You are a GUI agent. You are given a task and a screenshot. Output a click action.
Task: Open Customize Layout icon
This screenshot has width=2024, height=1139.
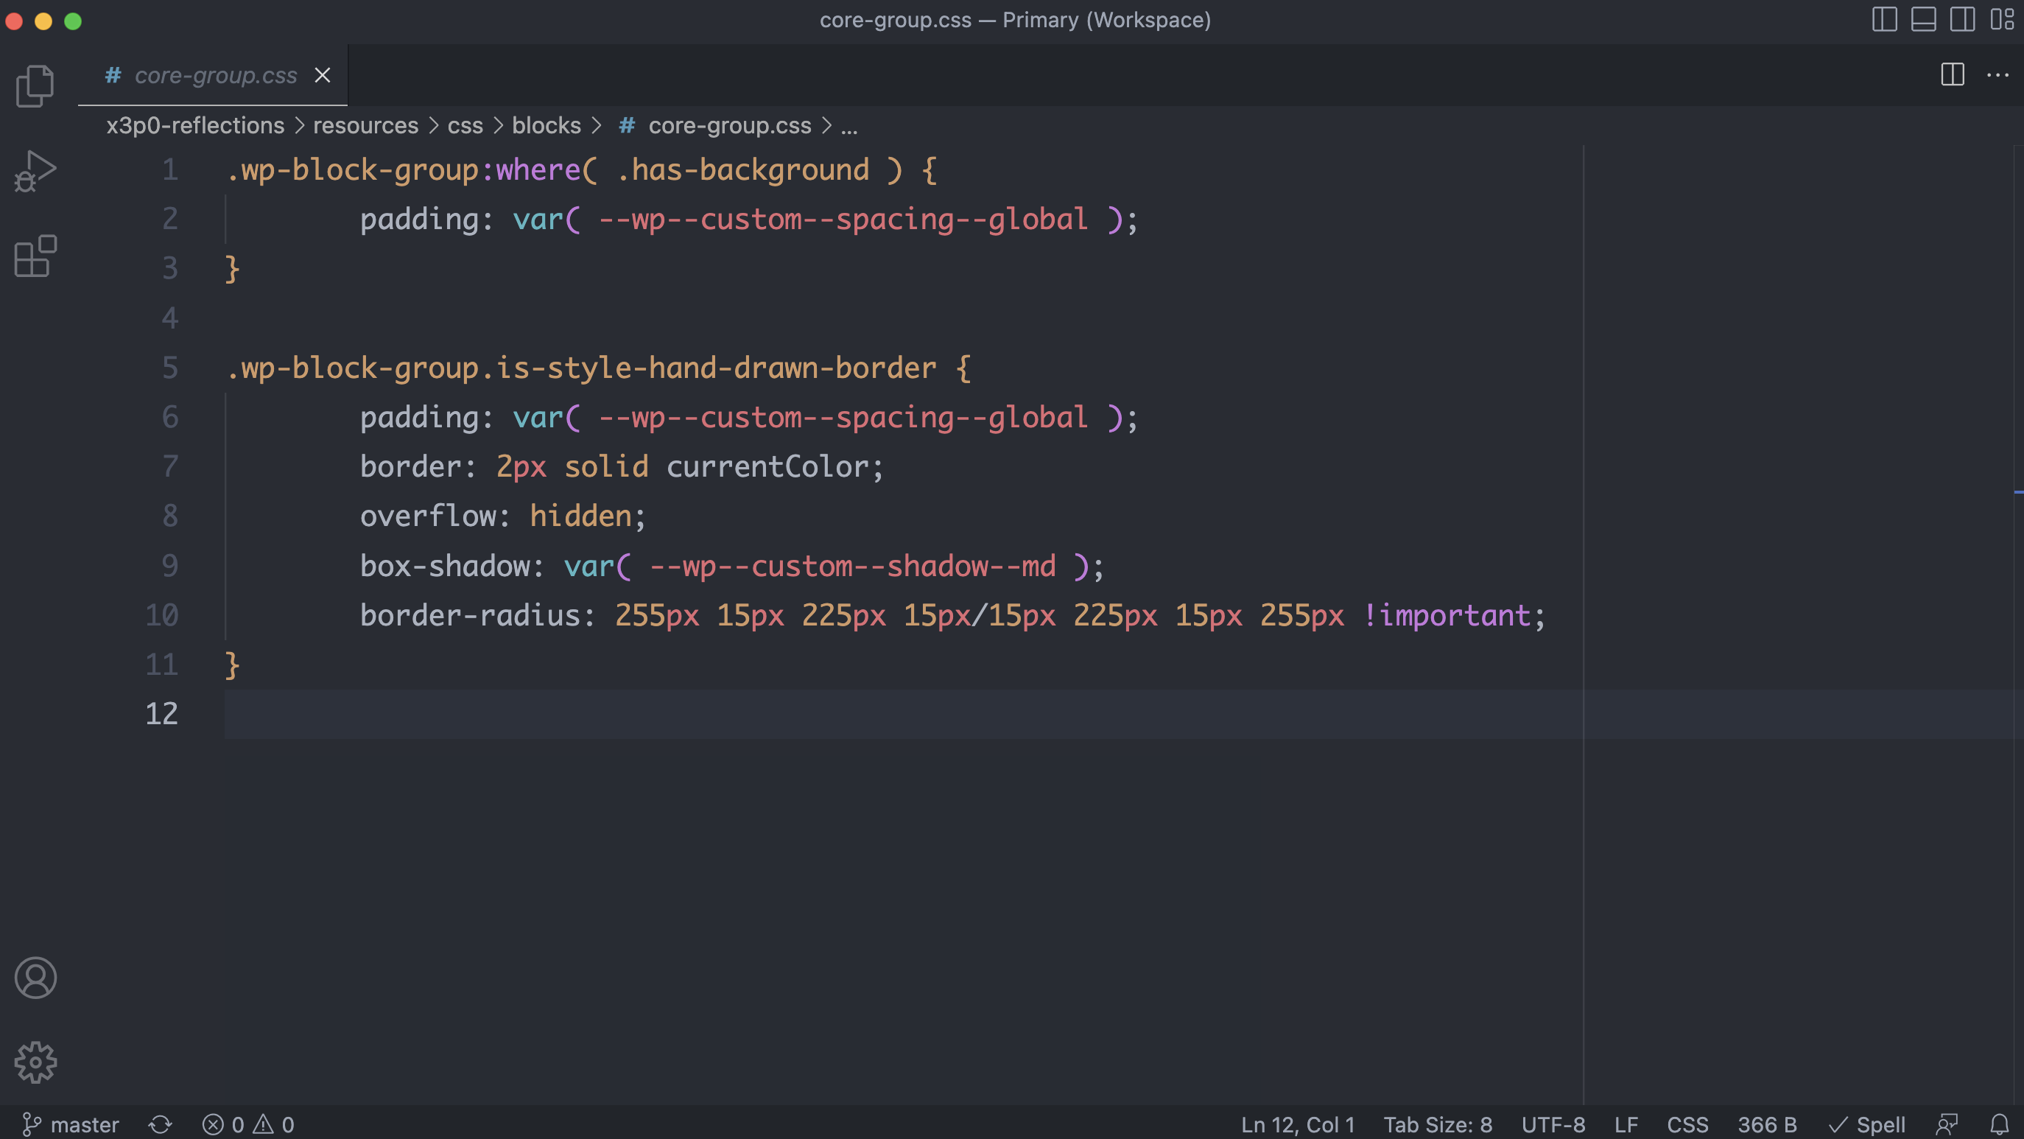pos(2002,20)
